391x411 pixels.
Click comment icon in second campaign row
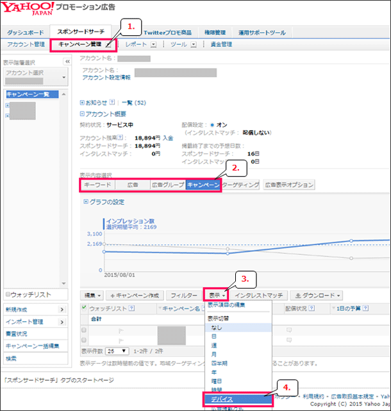pos(289,340)
